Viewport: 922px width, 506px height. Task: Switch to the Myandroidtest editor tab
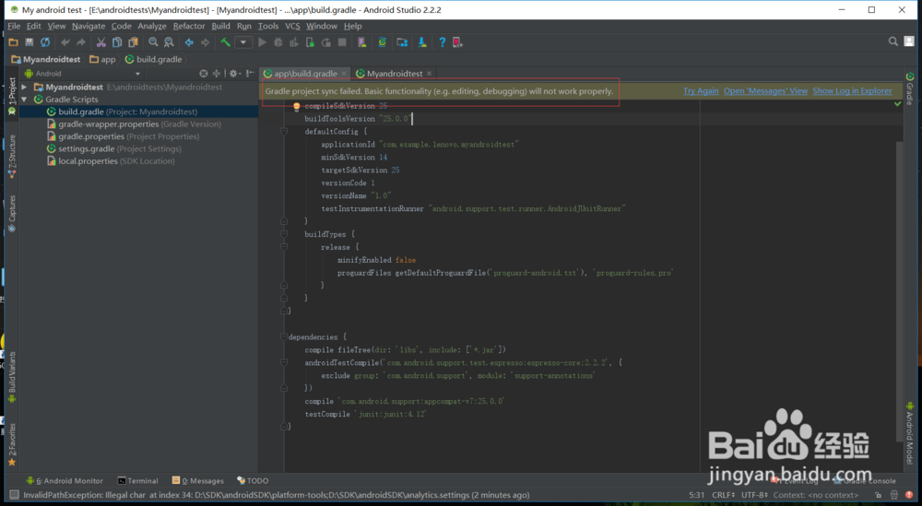pos(394,74)
